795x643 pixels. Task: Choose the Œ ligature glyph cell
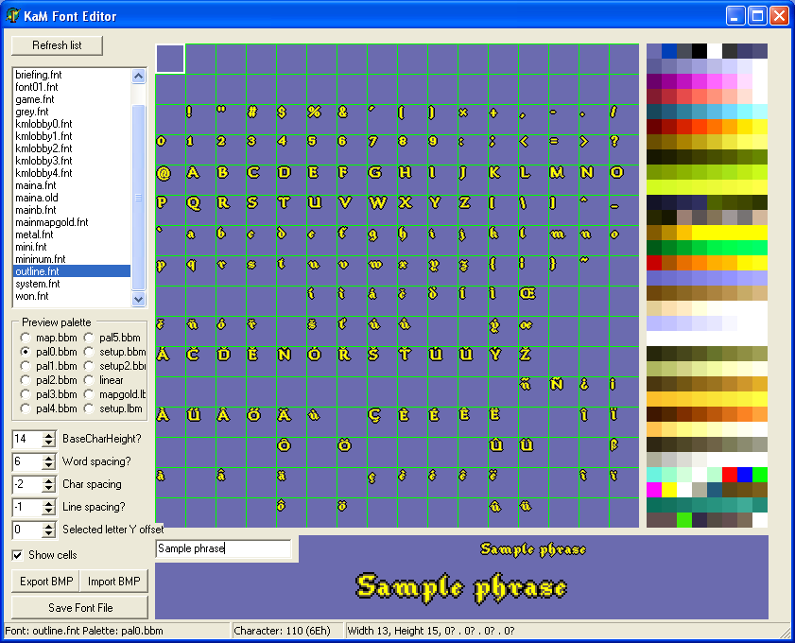pyautogui.click(x=526, y=294)
